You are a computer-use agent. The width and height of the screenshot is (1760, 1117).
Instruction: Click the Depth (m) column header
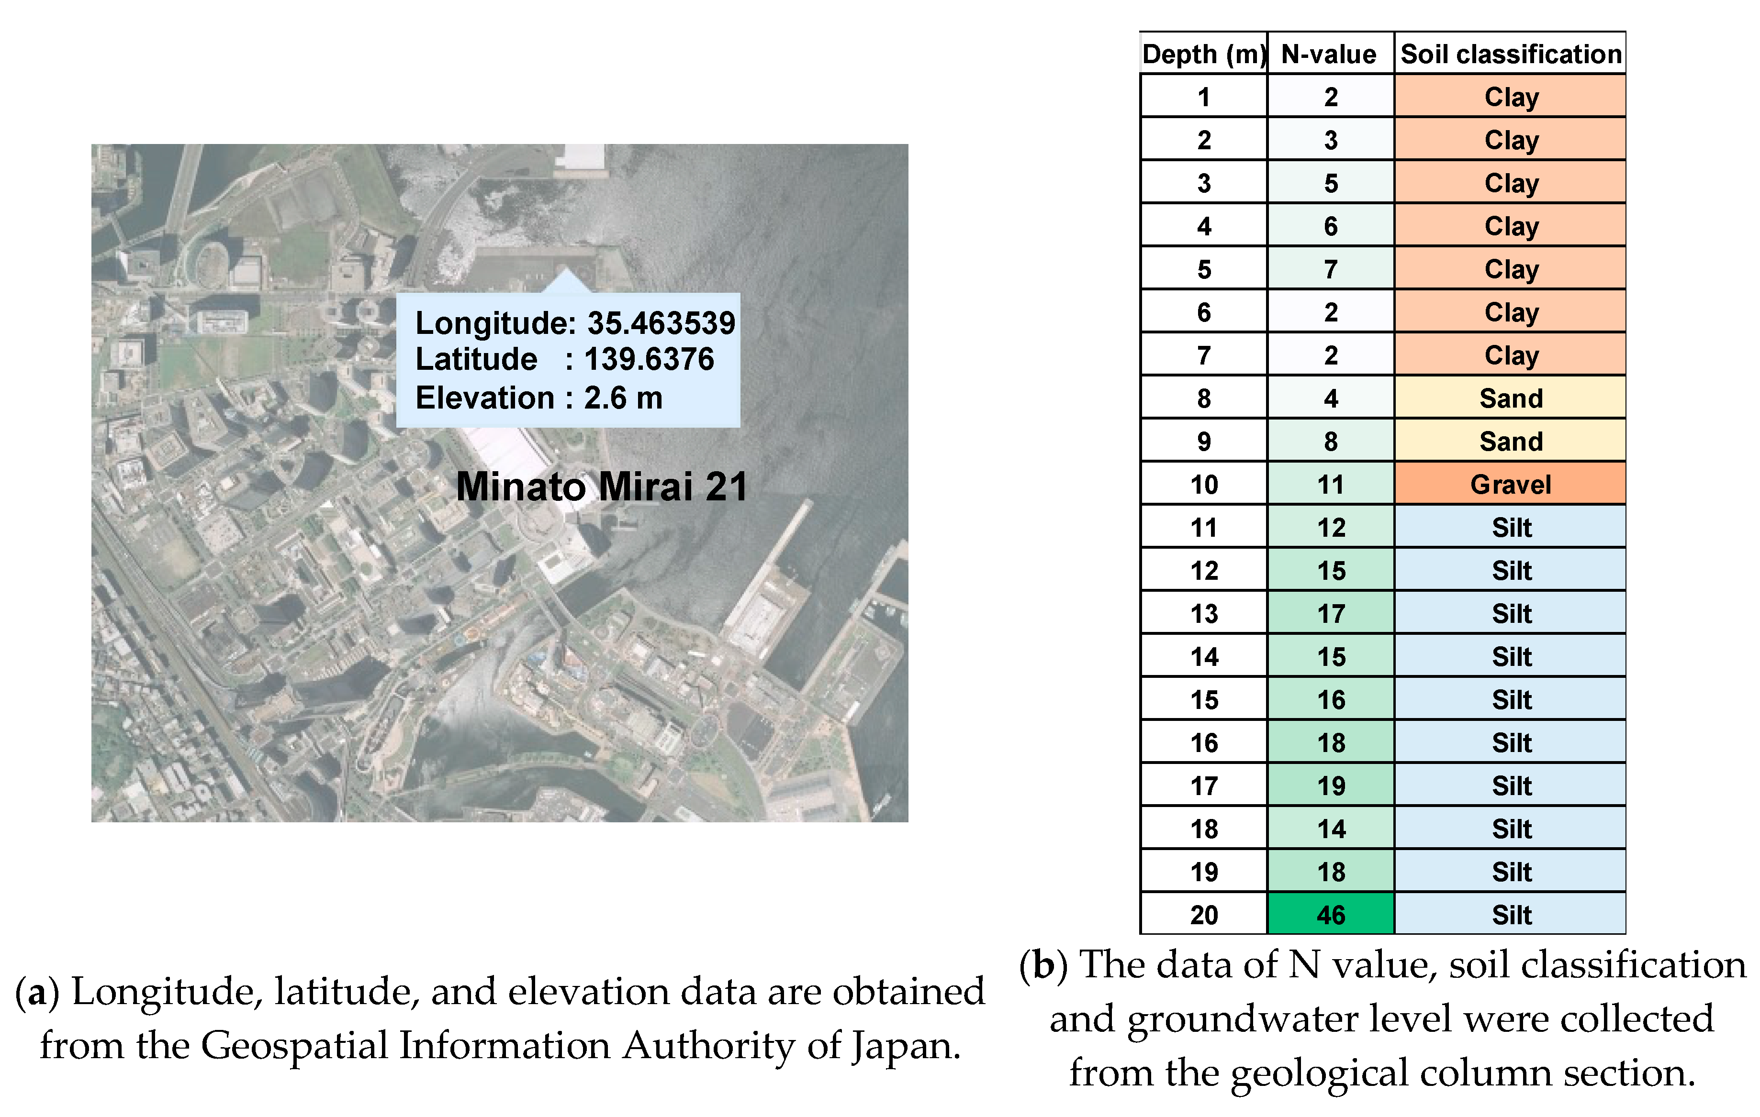[1203, 54]
